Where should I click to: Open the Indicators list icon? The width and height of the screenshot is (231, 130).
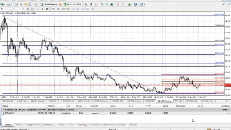[x=129, y=4]
